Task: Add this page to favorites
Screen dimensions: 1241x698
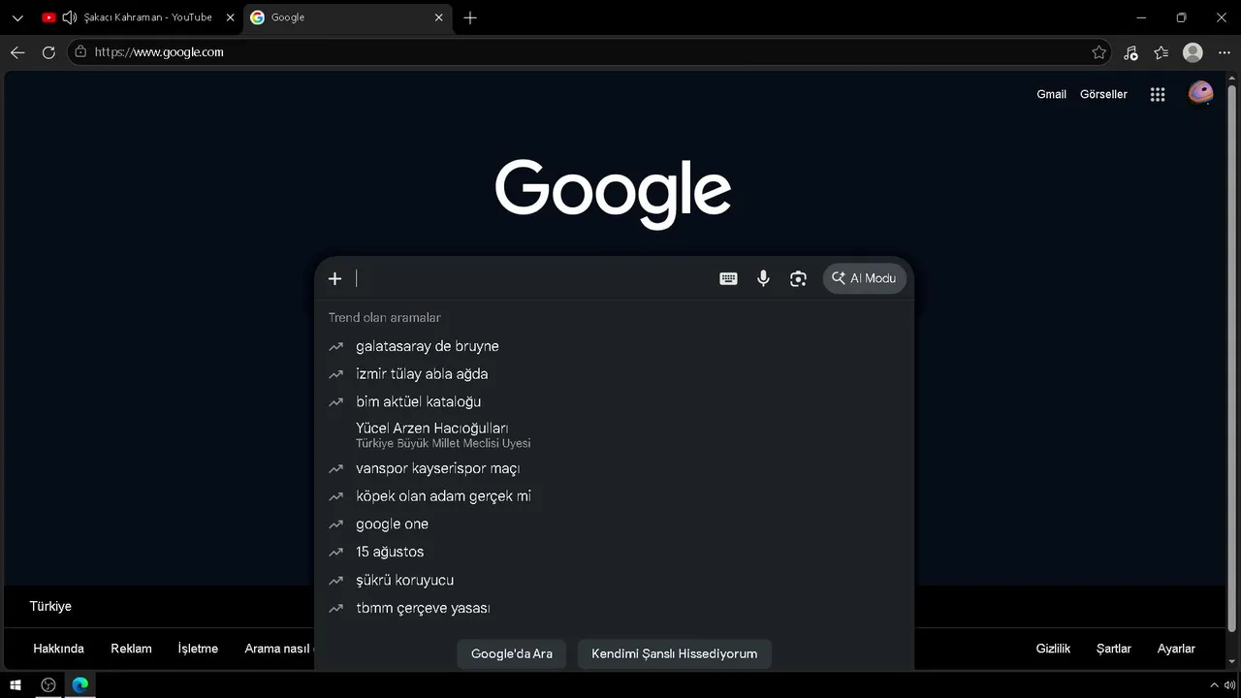Action: coord(1098,52)
